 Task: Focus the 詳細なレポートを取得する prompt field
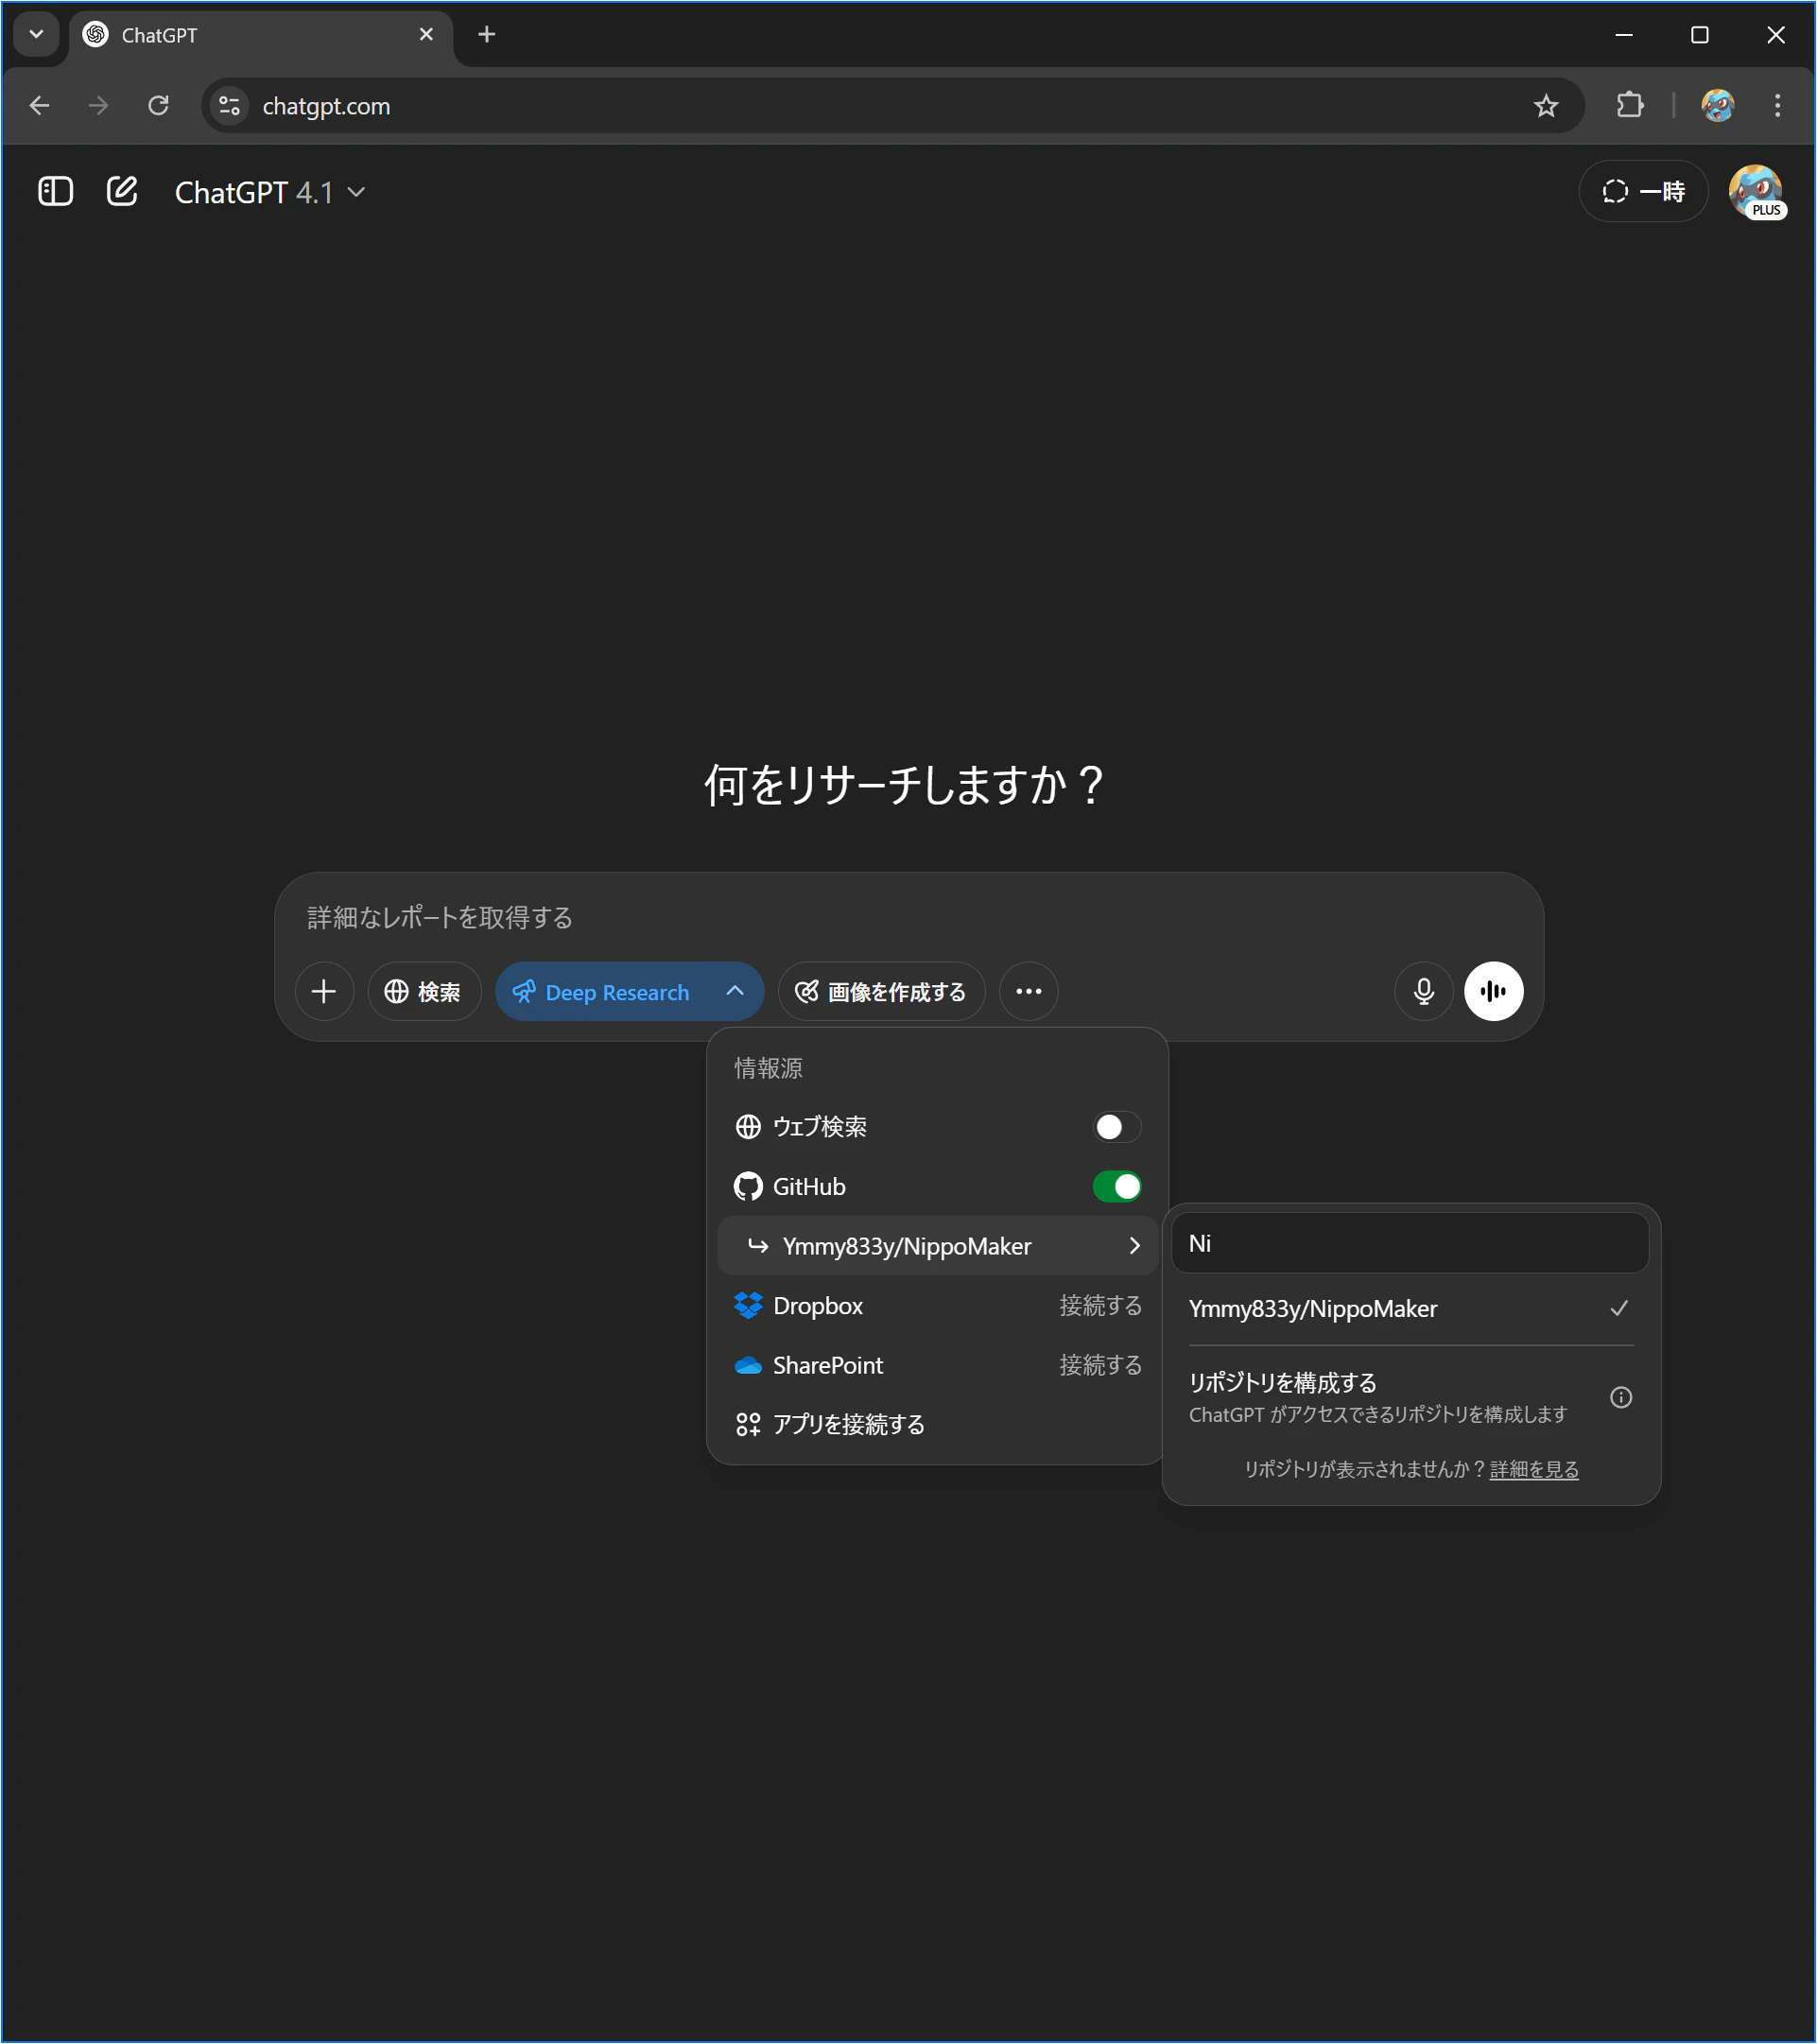[x=908, y=917]
